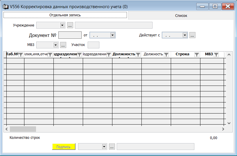Open lookup button next to Действует с
This screenshot has width=237, height=156.
(192, 35)
